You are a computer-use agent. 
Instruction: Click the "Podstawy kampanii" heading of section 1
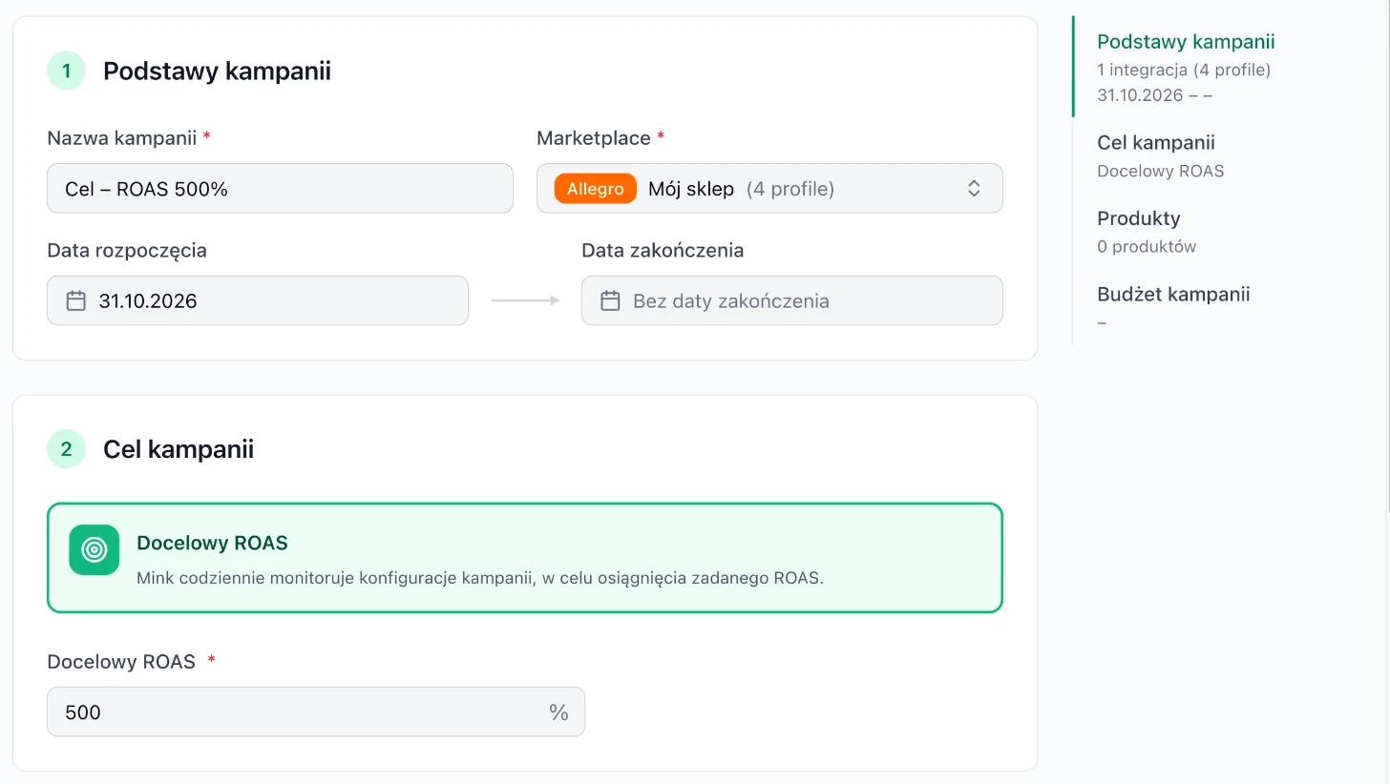point(217,72)
